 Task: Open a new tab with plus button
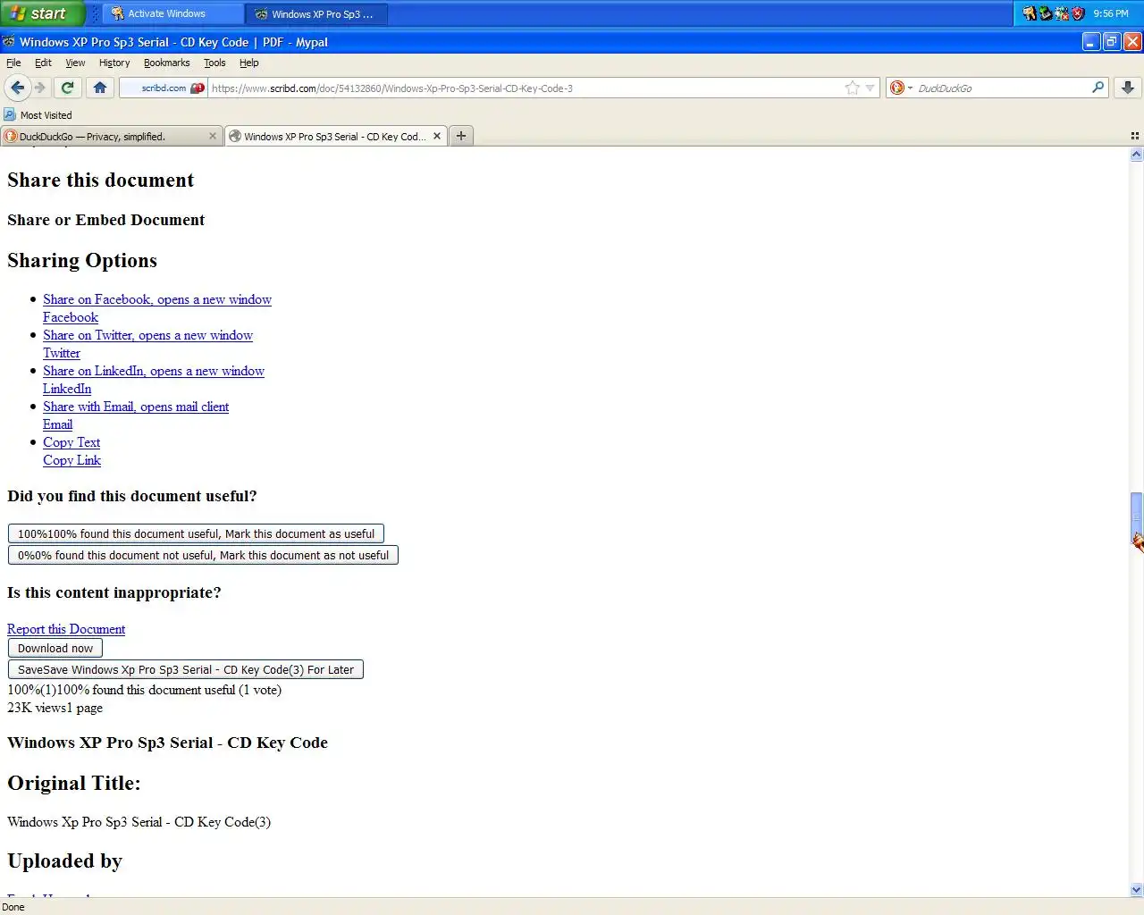pos(461,136)
